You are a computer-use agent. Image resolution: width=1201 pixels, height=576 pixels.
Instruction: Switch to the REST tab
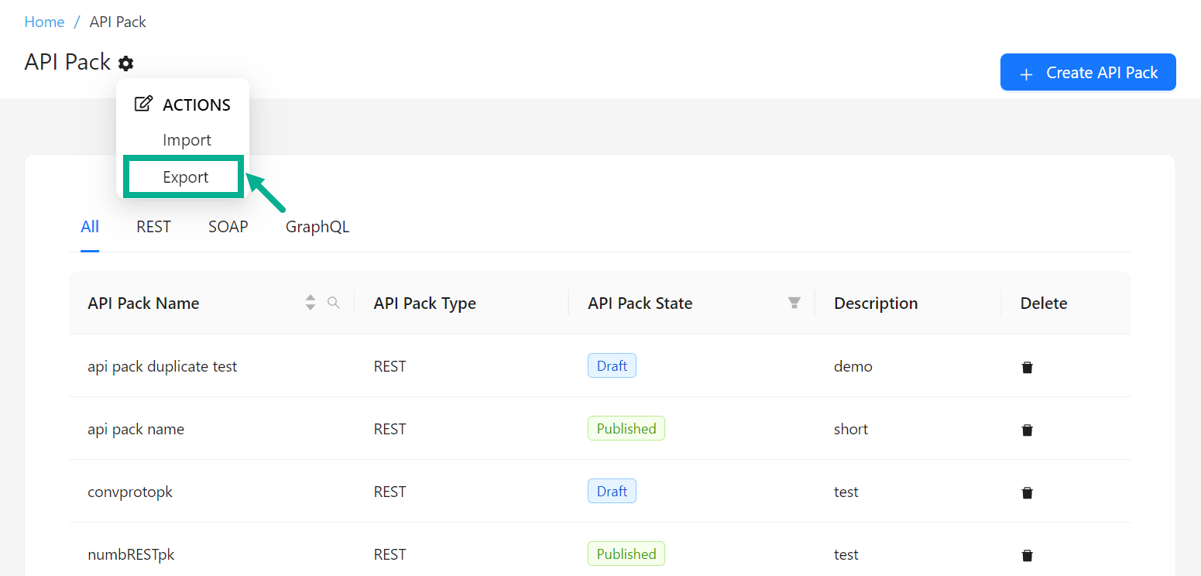coord(153,227)
